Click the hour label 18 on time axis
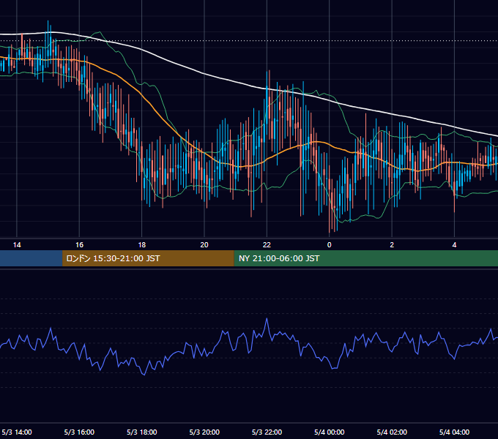498x439 pixels. pos(142,245)
